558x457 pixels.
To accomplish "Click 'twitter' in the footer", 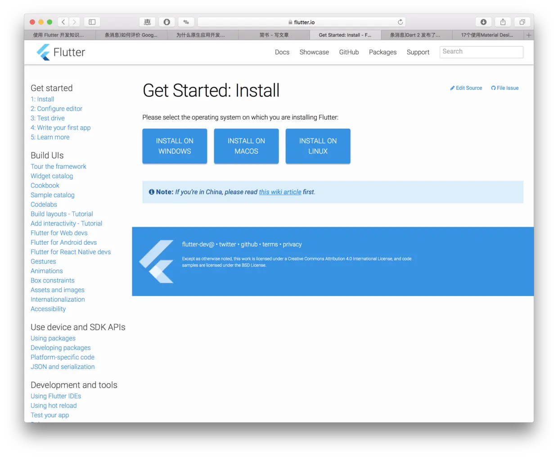I will pos(228,244).
